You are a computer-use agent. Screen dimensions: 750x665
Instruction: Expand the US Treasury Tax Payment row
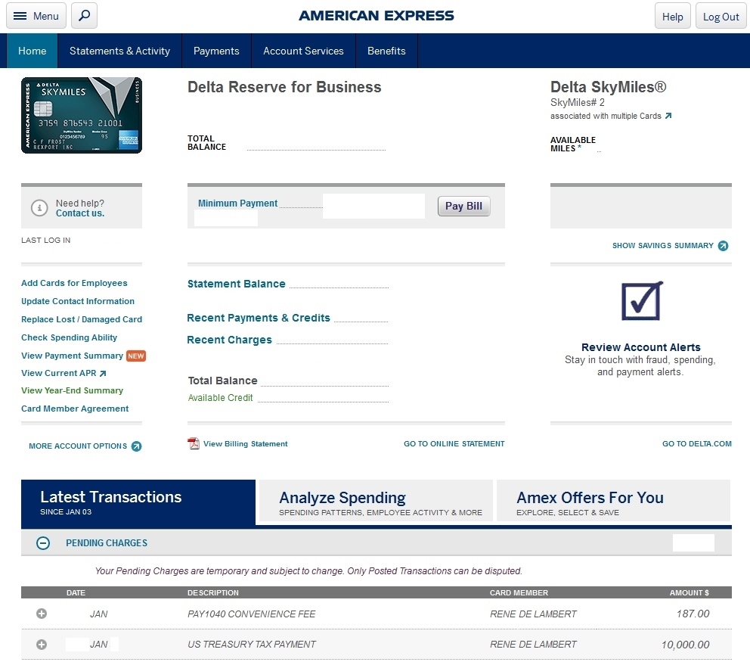pyautogui.click(x=42, y=645)
